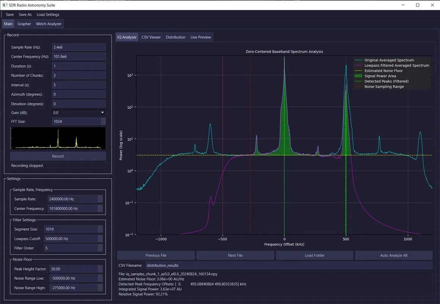
Task: Click the Noise Range Low value field
Action: 74,278
